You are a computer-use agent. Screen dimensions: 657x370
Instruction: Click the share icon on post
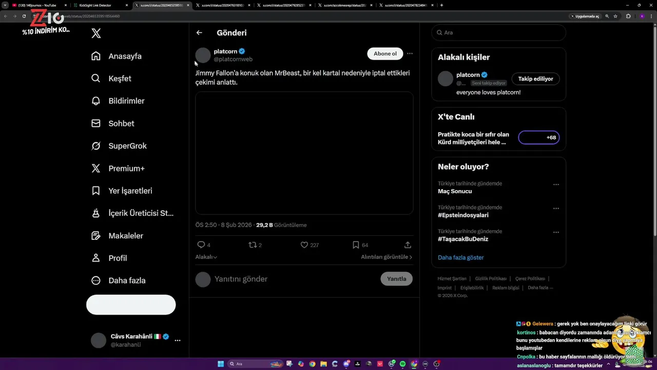(x=408, y=245)
